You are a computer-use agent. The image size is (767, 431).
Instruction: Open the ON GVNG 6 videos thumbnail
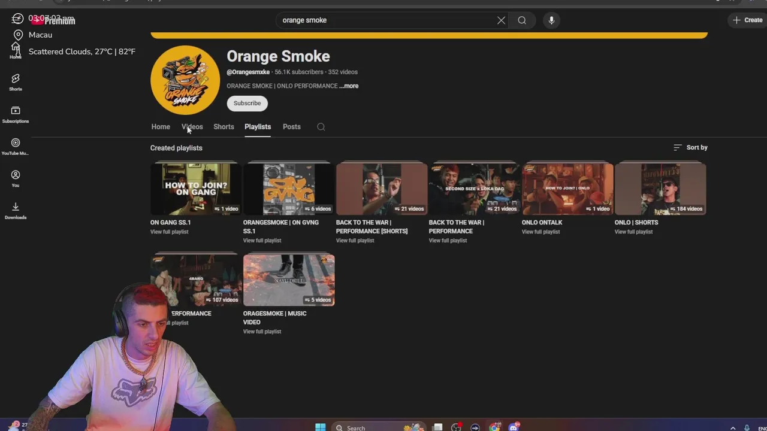pyautogui.click(x=289, y=189)
